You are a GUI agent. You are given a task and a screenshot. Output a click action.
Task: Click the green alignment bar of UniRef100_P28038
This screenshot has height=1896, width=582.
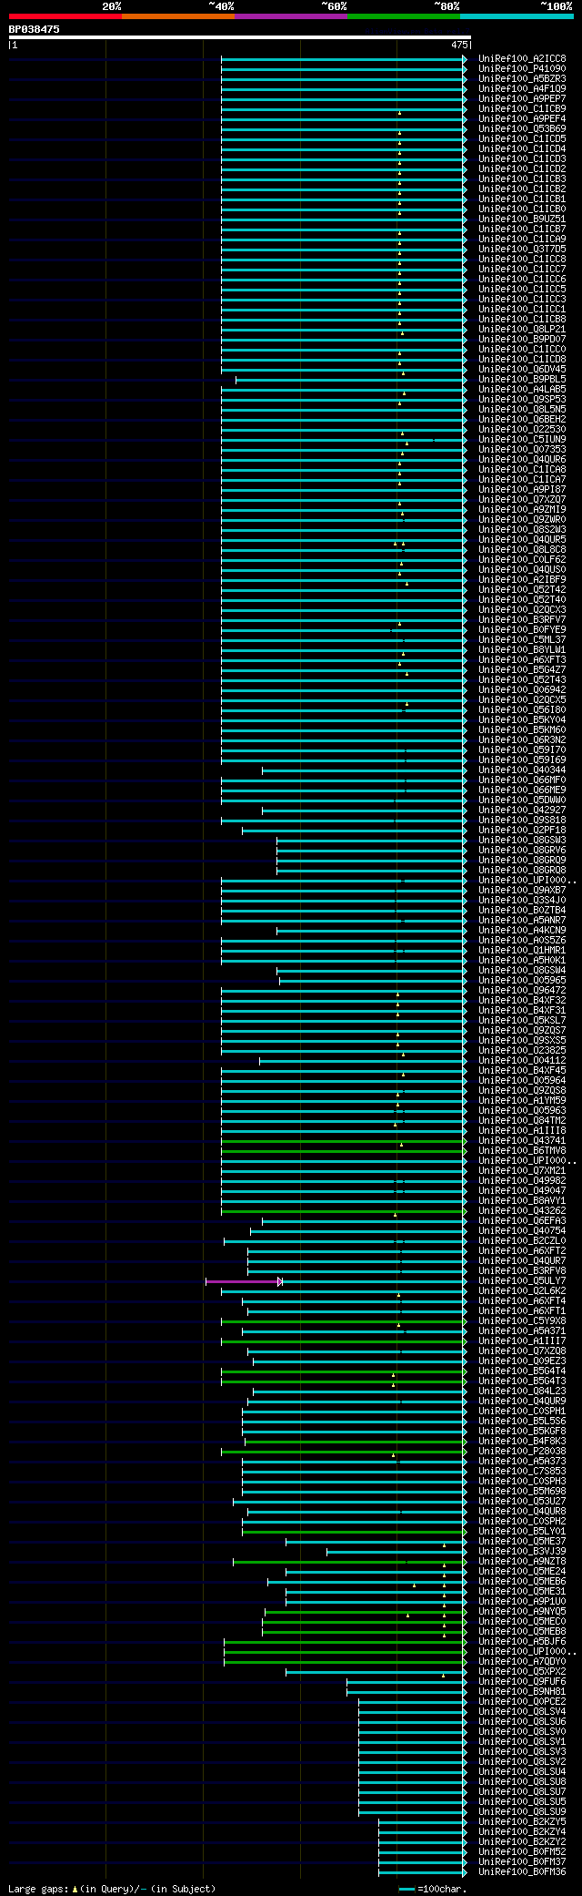pos(342,1452)
